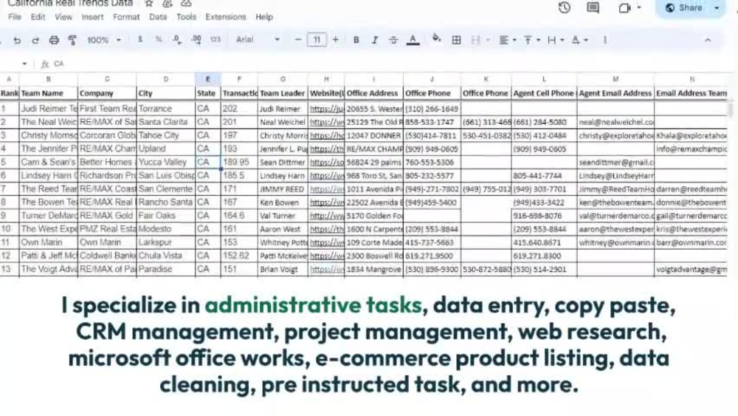
Task: Decrease font size with minus button
Action: point(298,40)
